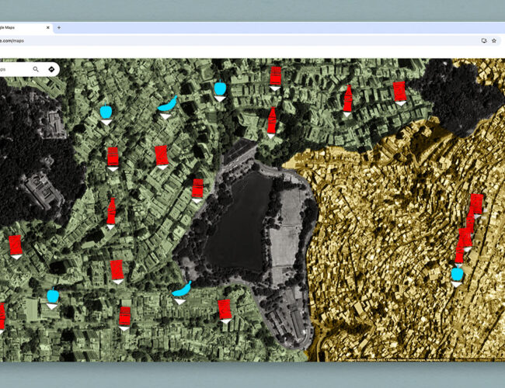The width and height of the screenshot is (505, 388).
Task: Select the blue cup marker at lower left
Action: pos(52,296)
